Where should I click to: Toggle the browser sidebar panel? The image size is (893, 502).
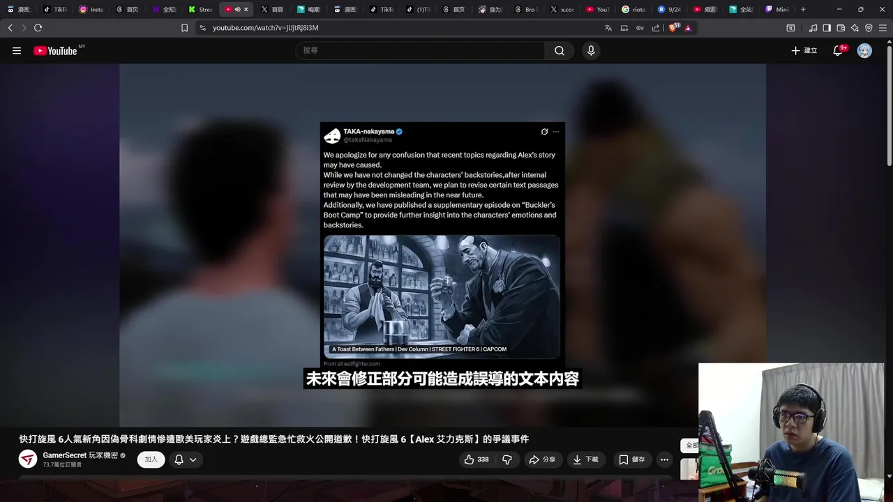pos(827,28)
